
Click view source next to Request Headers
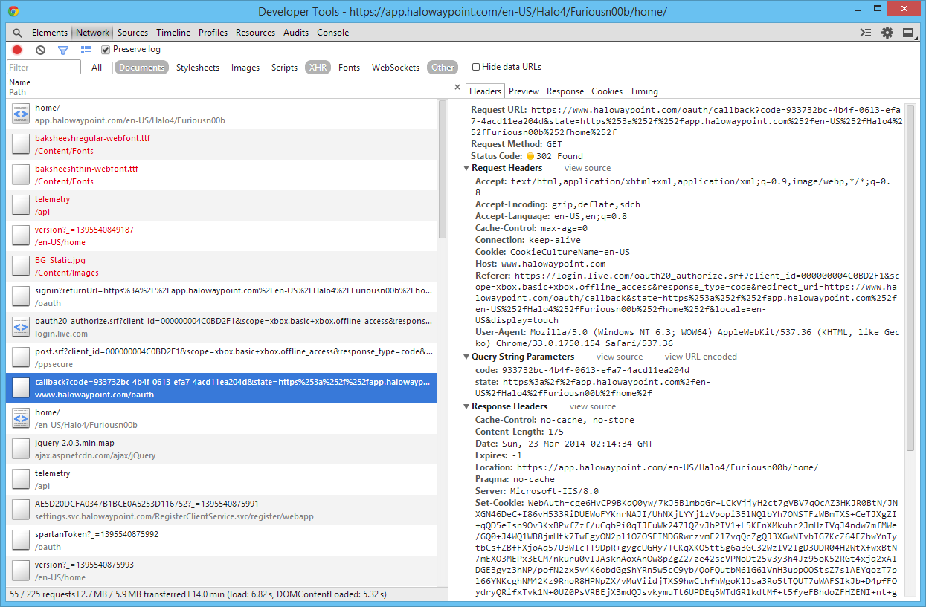(x=588, y=169)
